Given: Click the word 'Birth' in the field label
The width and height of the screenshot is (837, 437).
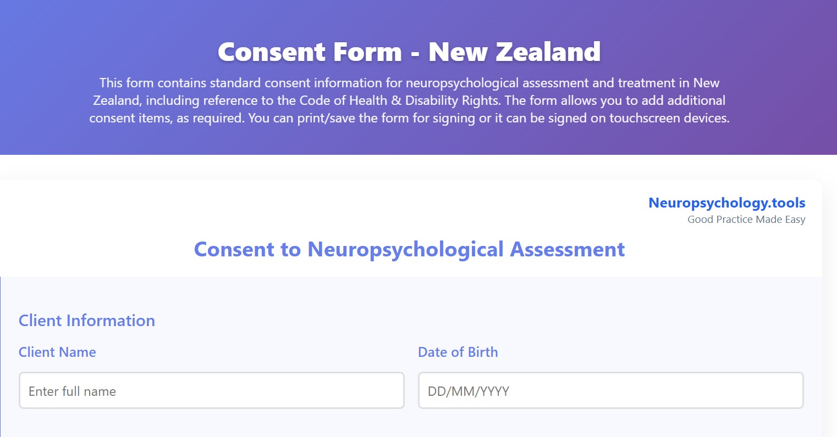Looking at the screenshot, I should click(x=483, y=352).
